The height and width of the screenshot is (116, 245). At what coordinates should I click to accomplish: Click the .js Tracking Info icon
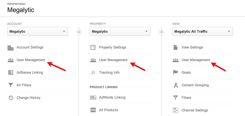pyautogui.click(x=93, y=73)
